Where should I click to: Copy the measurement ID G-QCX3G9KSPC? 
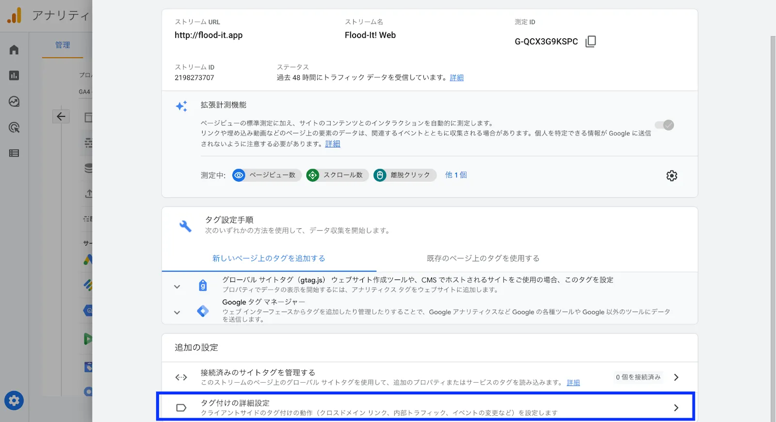coord(590,42)
